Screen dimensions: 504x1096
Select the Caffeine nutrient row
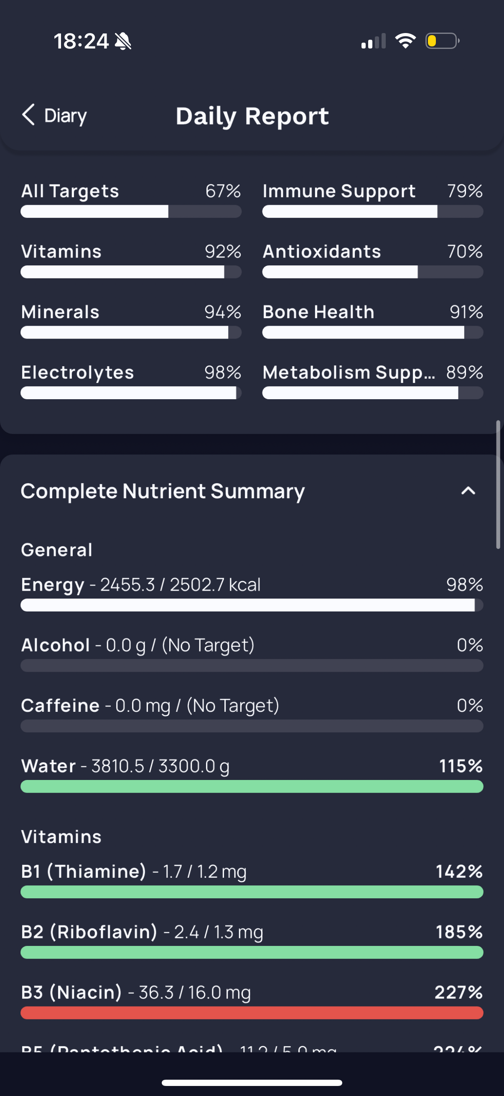252,714
